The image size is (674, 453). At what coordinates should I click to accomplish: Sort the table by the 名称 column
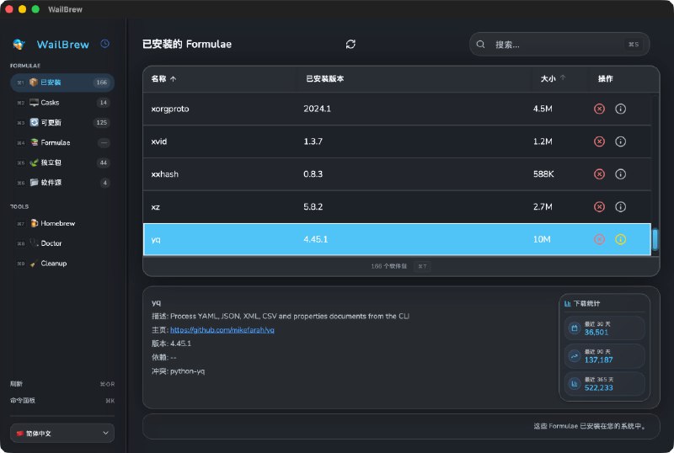click(x=163, y=78)
